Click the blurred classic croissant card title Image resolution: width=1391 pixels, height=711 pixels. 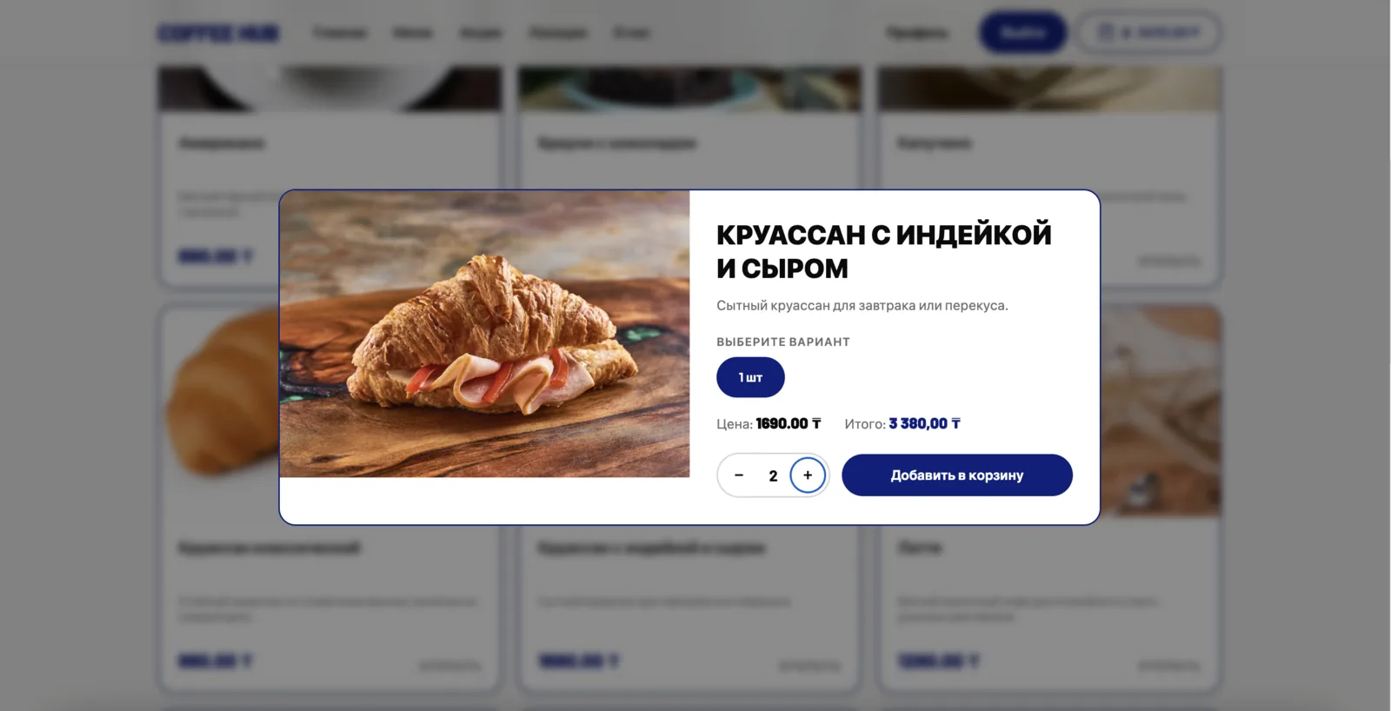270,548
